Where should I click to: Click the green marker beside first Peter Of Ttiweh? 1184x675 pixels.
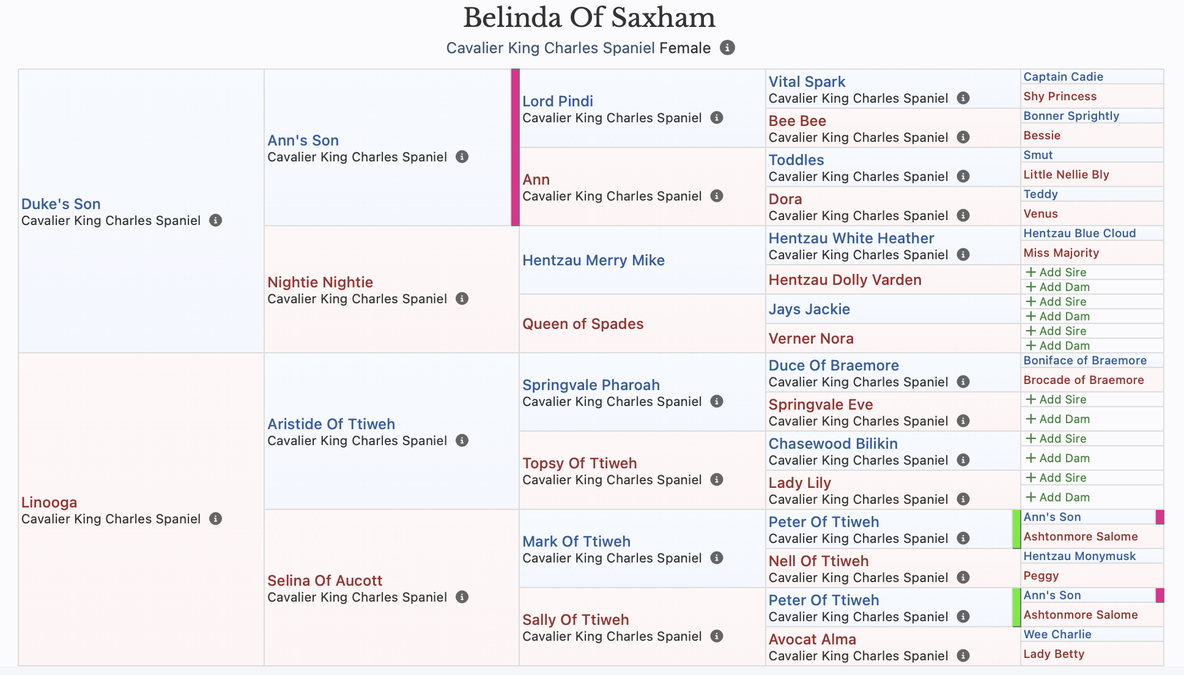click(1016, 529)
